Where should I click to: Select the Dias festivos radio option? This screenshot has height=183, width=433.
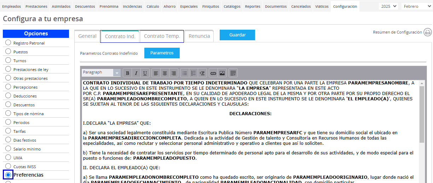click(8, 140)
